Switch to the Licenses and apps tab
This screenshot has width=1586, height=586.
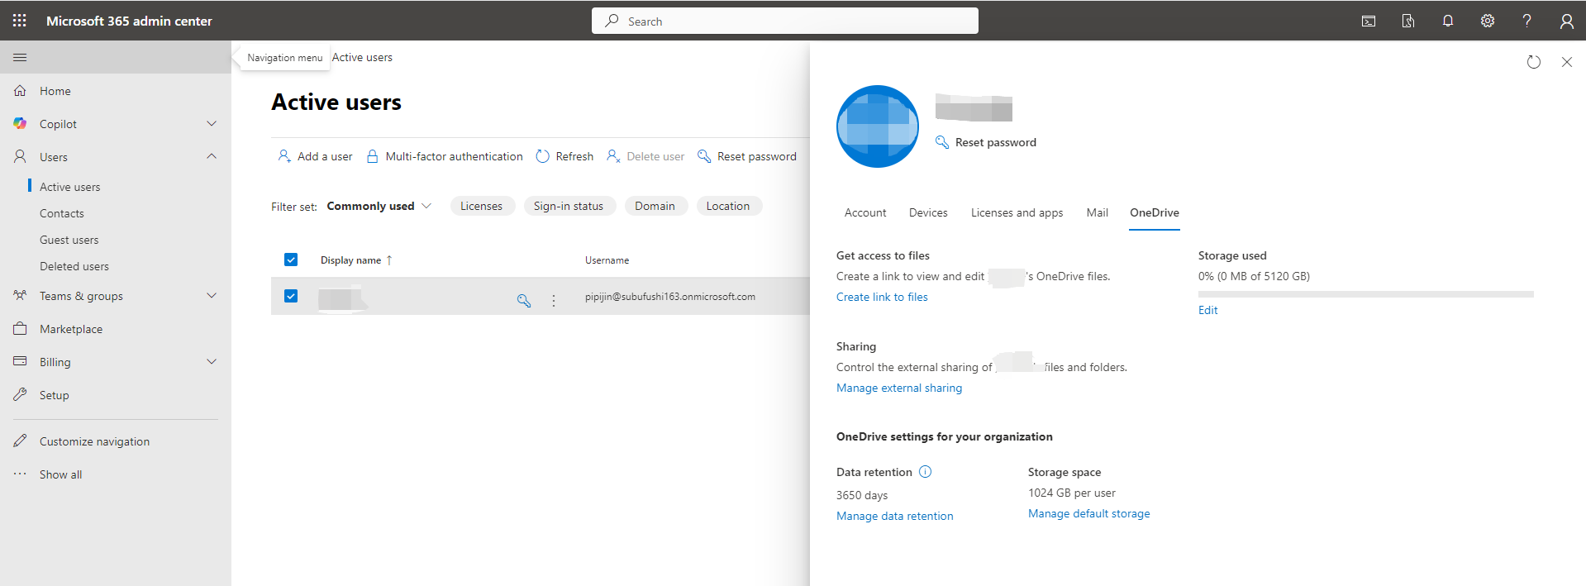click(1017, 212)
